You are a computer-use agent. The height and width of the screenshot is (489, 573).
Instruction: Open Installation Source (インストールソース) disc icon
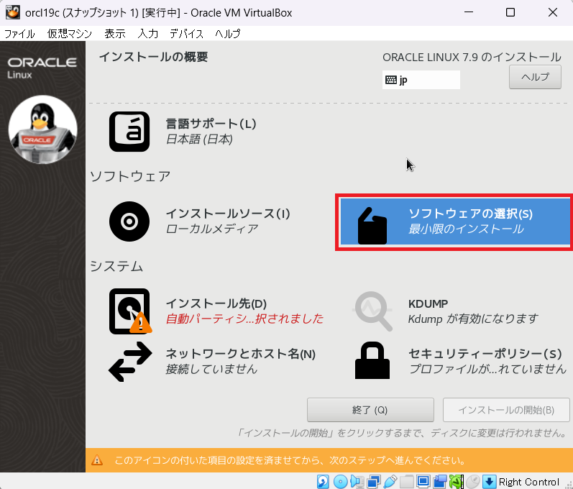coord(129,221)
